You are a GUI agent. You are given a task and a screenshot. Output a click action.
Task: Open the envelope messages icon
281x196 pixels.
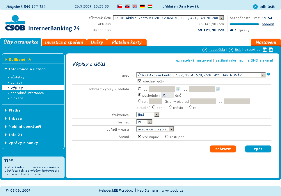coord(231,30)
